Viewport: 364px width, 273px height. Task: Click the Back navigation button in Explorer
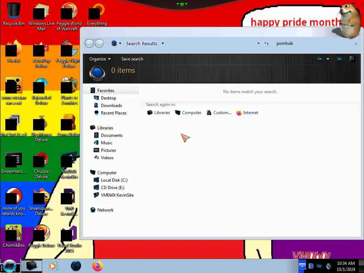tap(89, 43)
